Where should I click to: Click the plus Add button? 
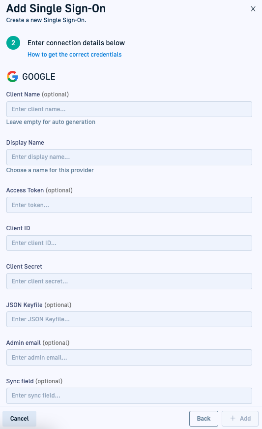[240, 419]
